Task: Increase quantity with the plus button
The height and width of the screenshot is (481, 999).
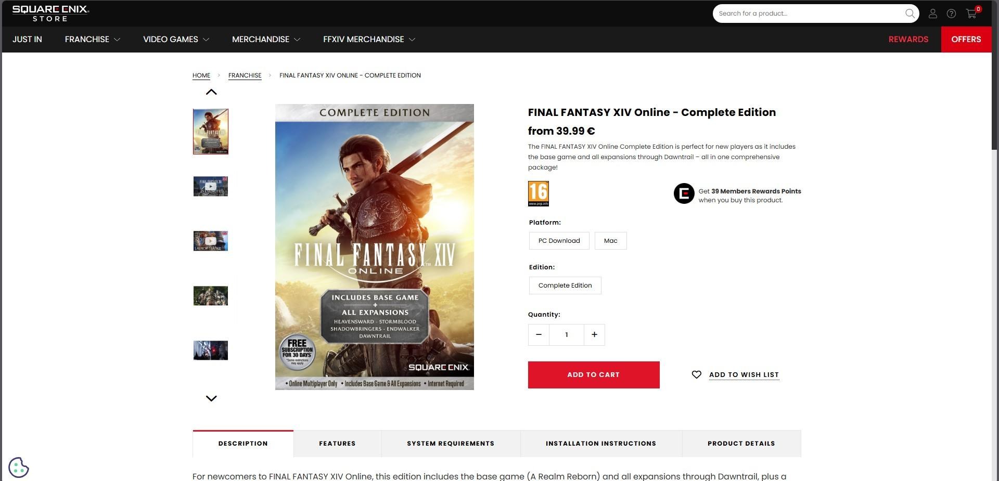Action: coord(594,335)
